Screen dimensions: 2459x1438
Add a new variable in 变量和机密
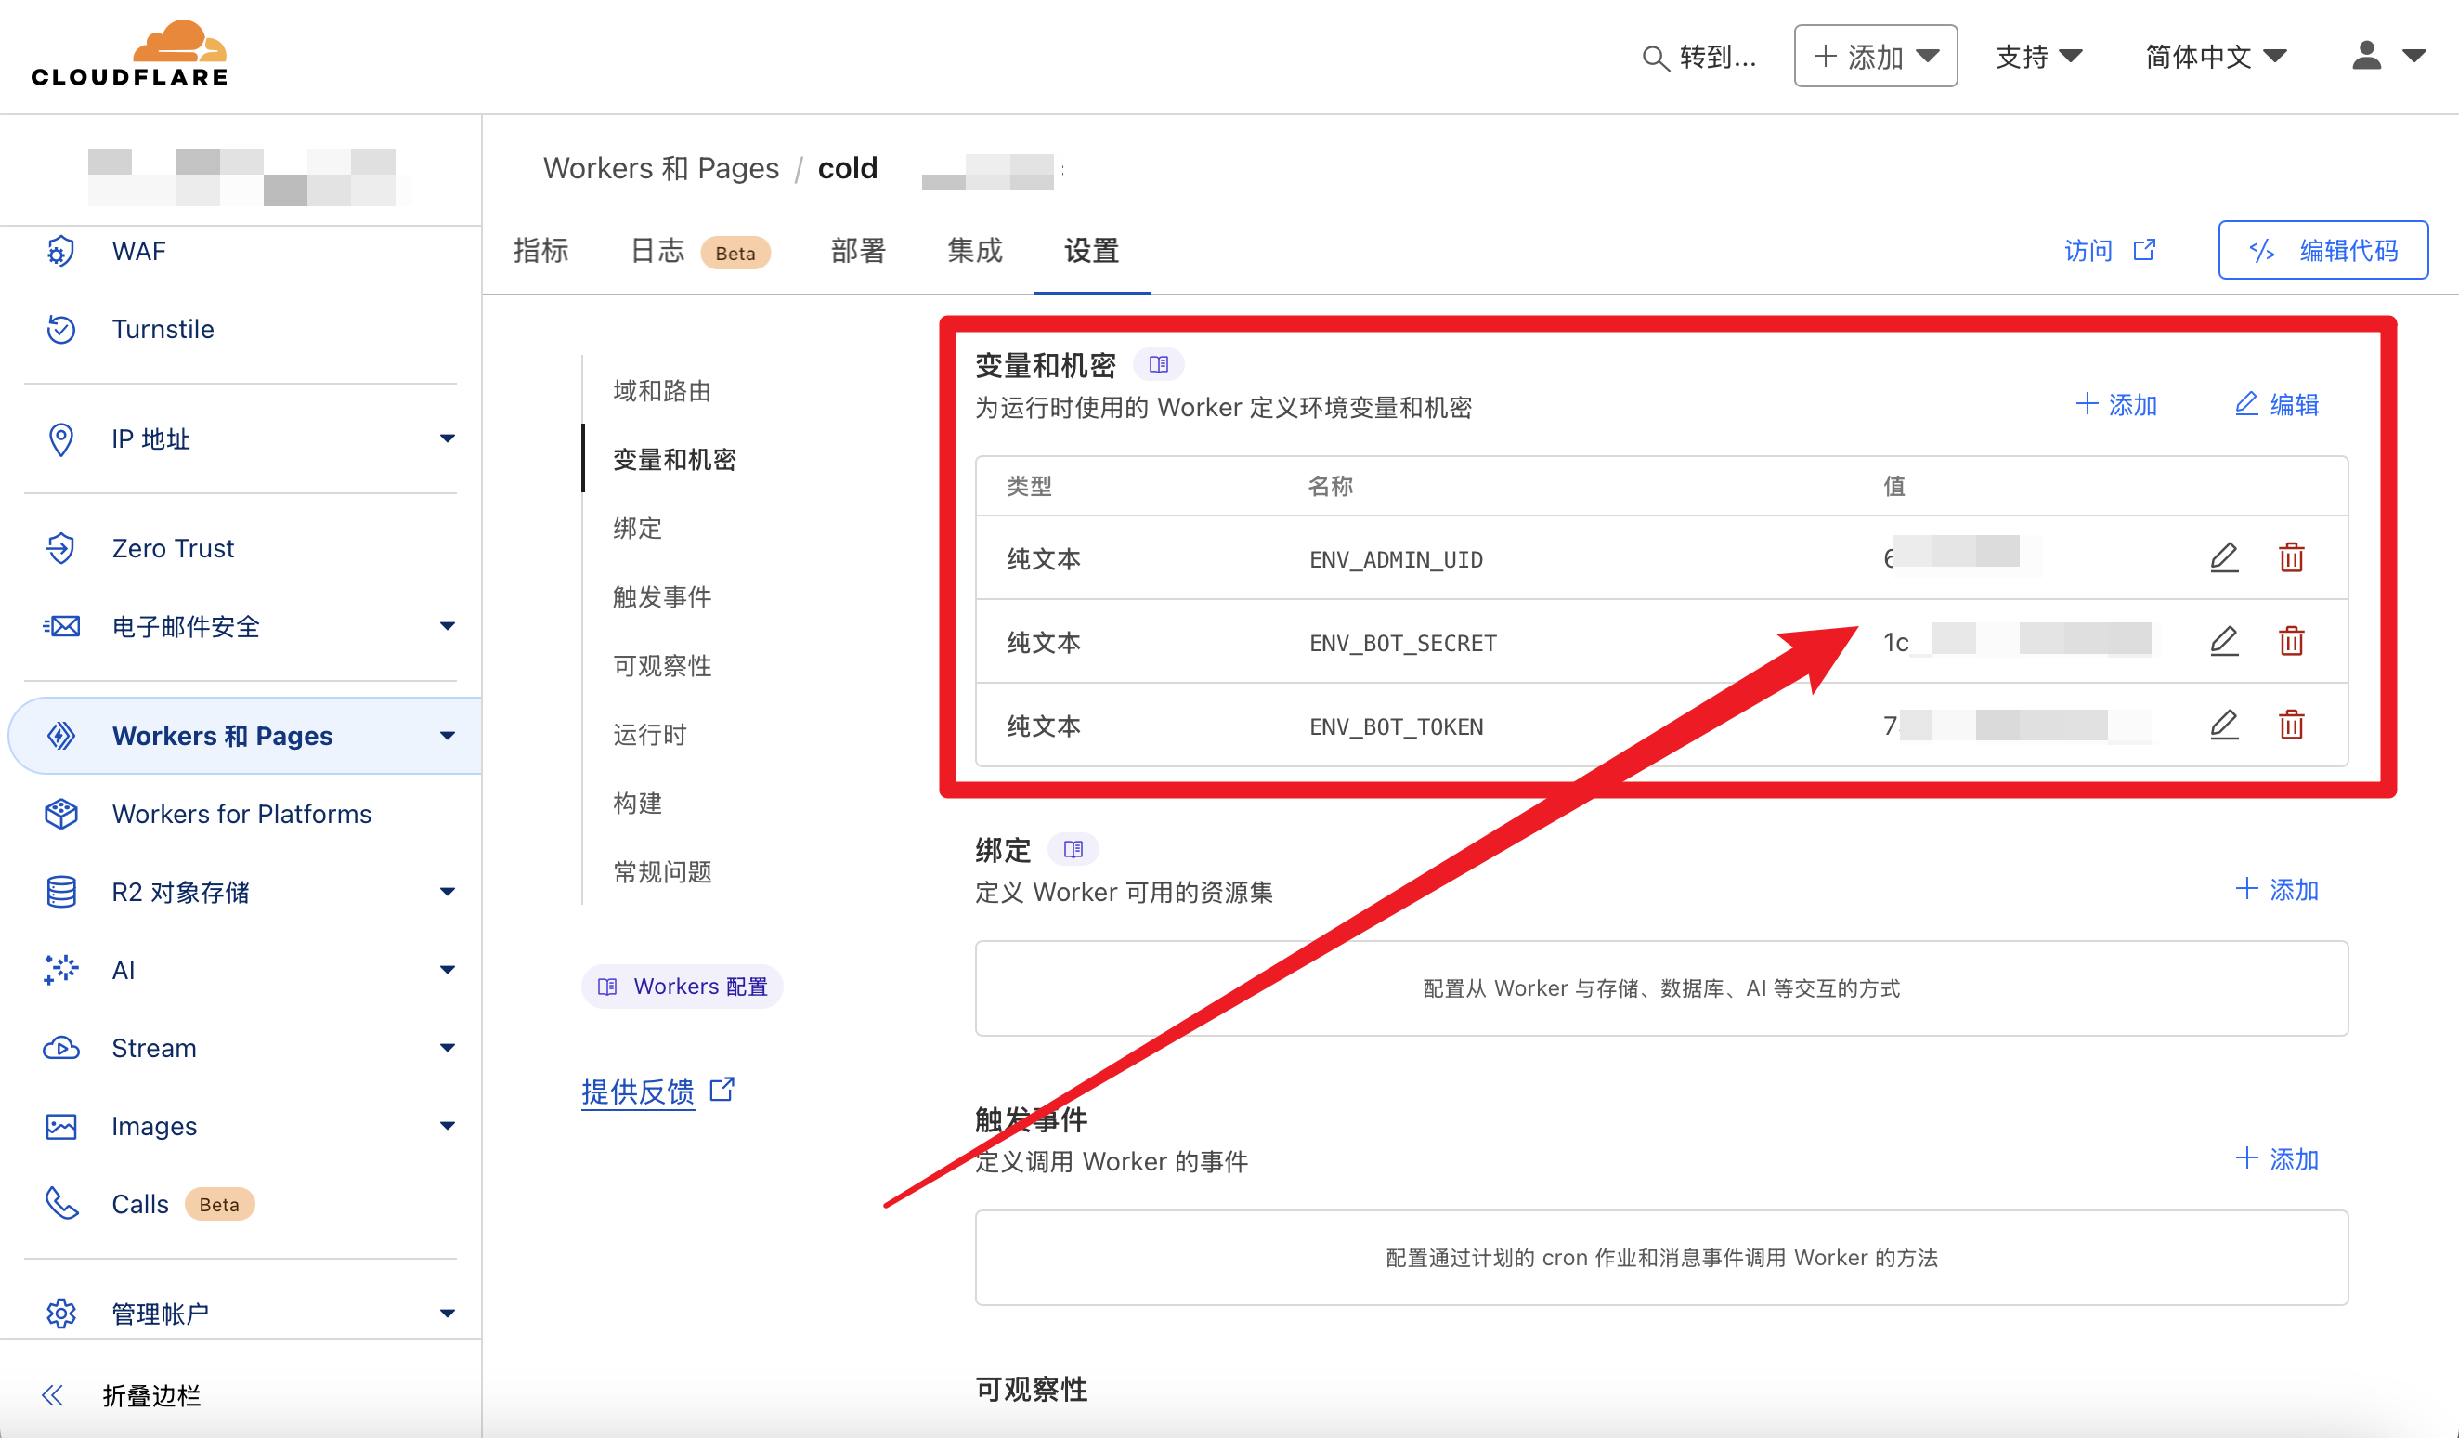tap(2115, 404)
